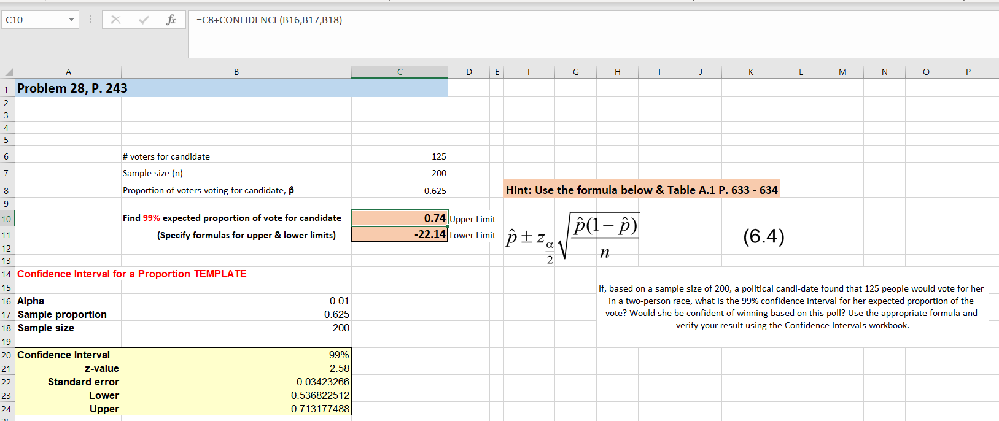Click the Hint text about Table A.1

642,190
